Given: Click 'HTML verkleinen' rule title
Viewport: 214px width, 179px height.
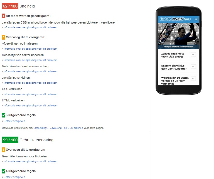Looking at the screenshot, I should coord(13,100).
